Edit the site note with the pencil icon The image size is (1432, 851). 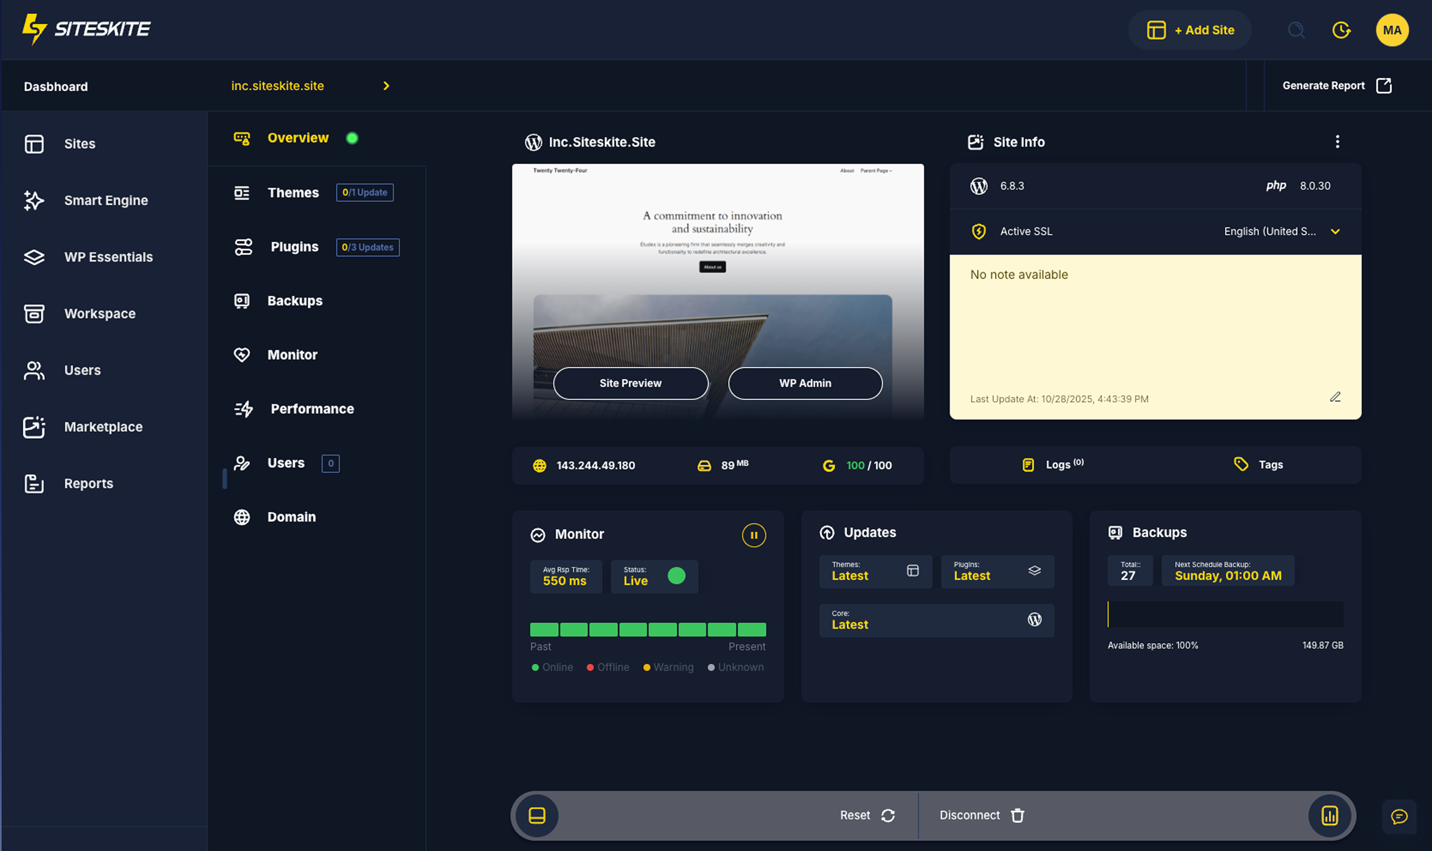click(1336, 397)
